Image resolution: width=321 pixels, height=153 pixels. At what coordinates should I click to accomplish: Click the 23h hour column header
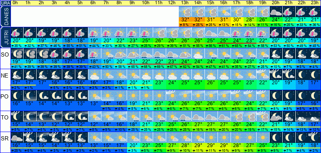pyautogui.click(x=314, y=3)
